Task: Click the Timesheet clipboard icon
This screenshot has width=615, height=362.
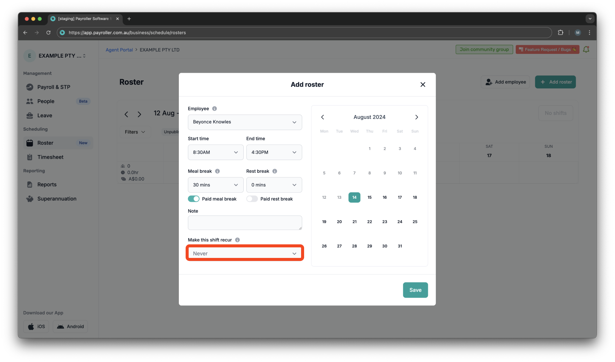Action: click(x=29, y=157)
